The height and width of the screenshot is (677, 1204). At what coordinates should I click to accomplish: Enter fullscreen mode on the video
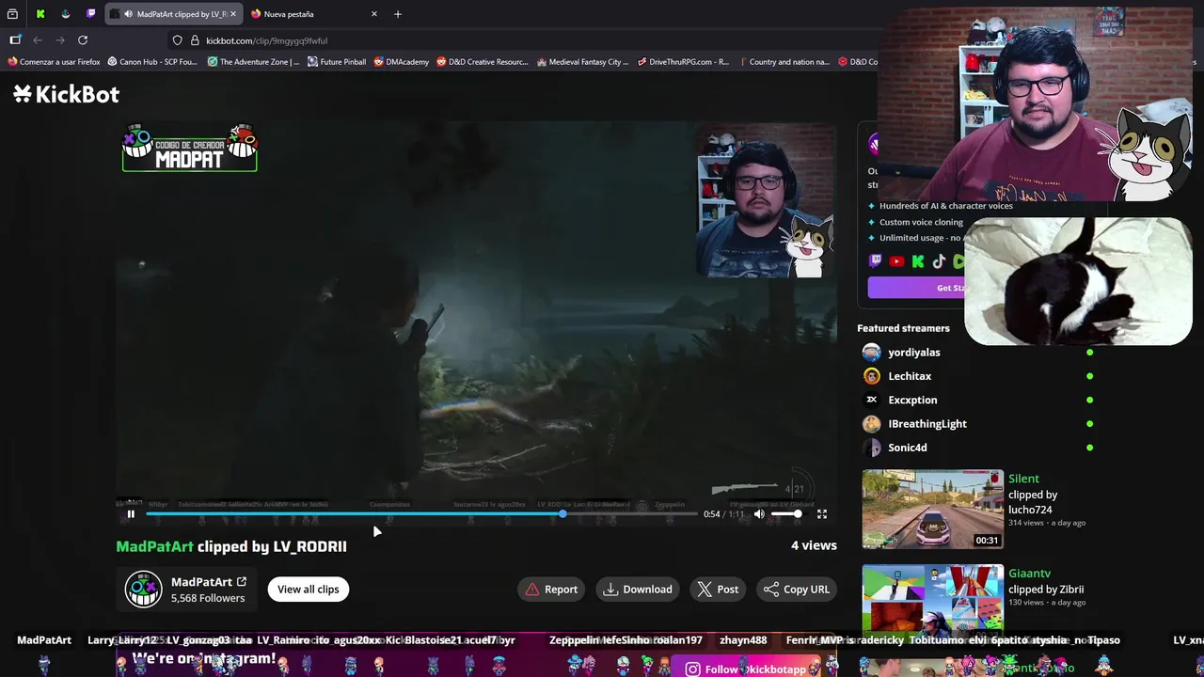(x=822, y=514)
